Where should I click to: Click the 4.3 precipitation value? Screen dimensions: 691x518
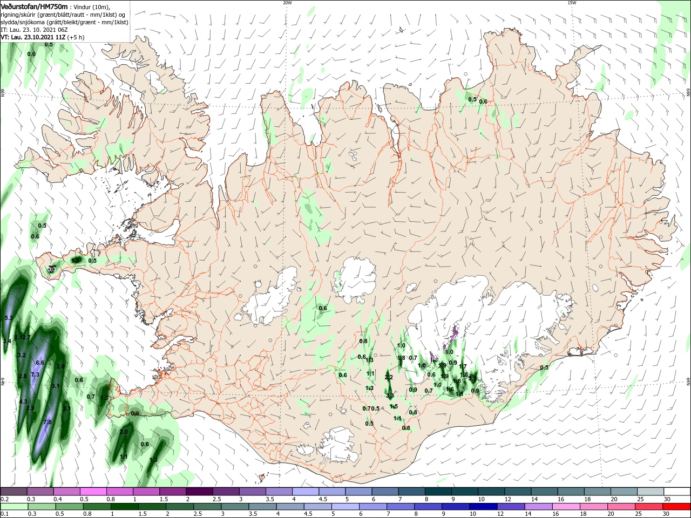[23, 401]
